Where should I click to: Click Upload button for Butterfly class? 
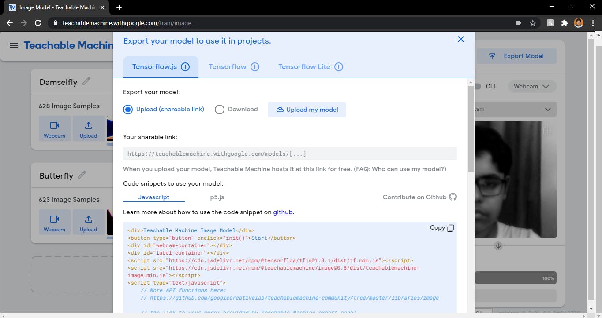(88, 223)
